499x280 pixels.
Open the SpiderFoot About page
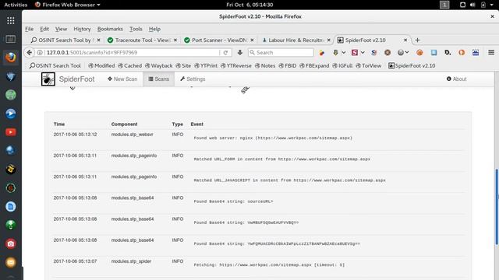tap(456, 79)
